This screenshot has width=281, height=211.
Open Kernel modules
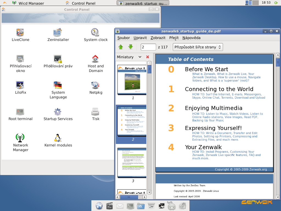(58, 140)
